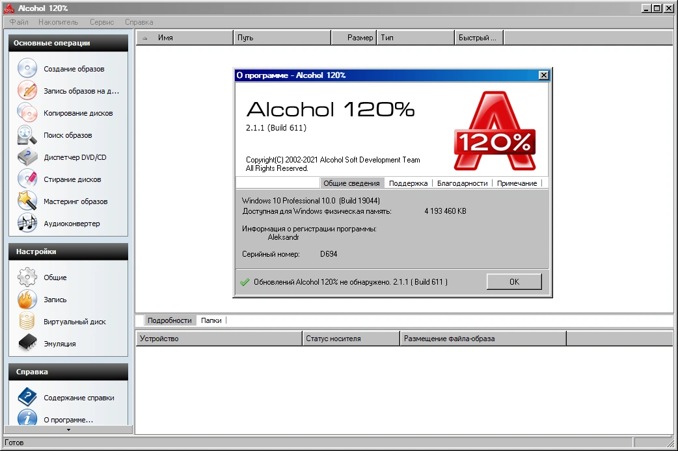Viewport: 678px width, 451px height.
Task: Open the image search magnifier icon
Action: tap(27, 135)
